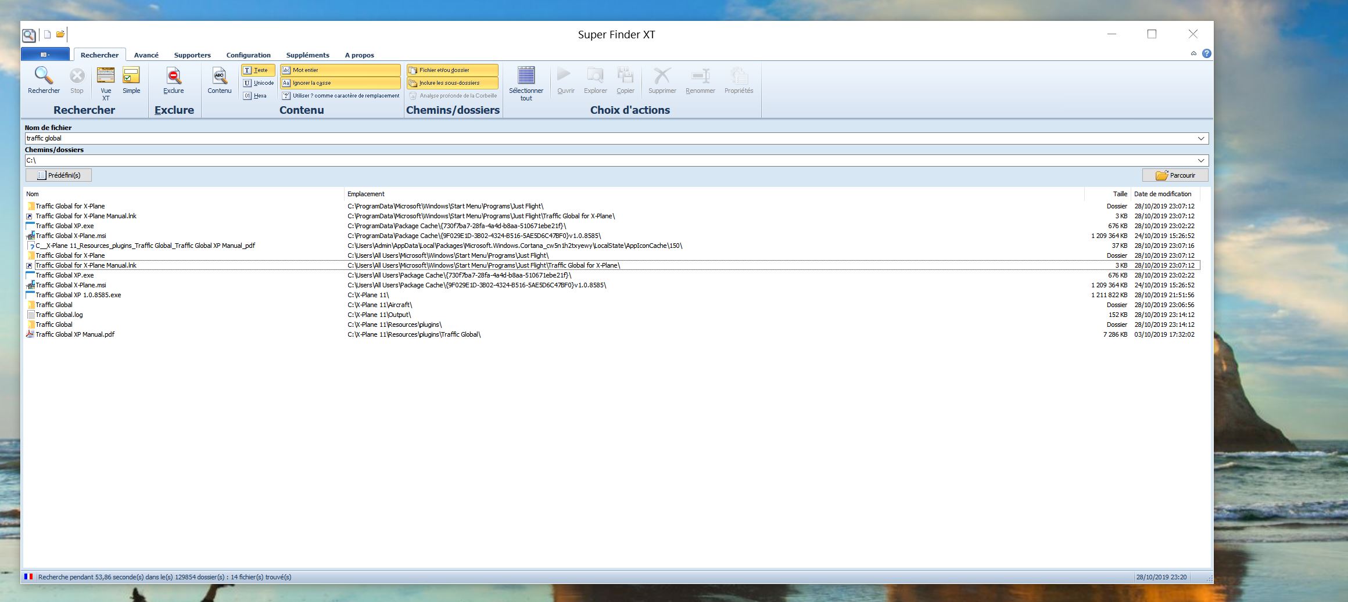
Task: Toggle Unicode content mode
Action: point(259,83)
